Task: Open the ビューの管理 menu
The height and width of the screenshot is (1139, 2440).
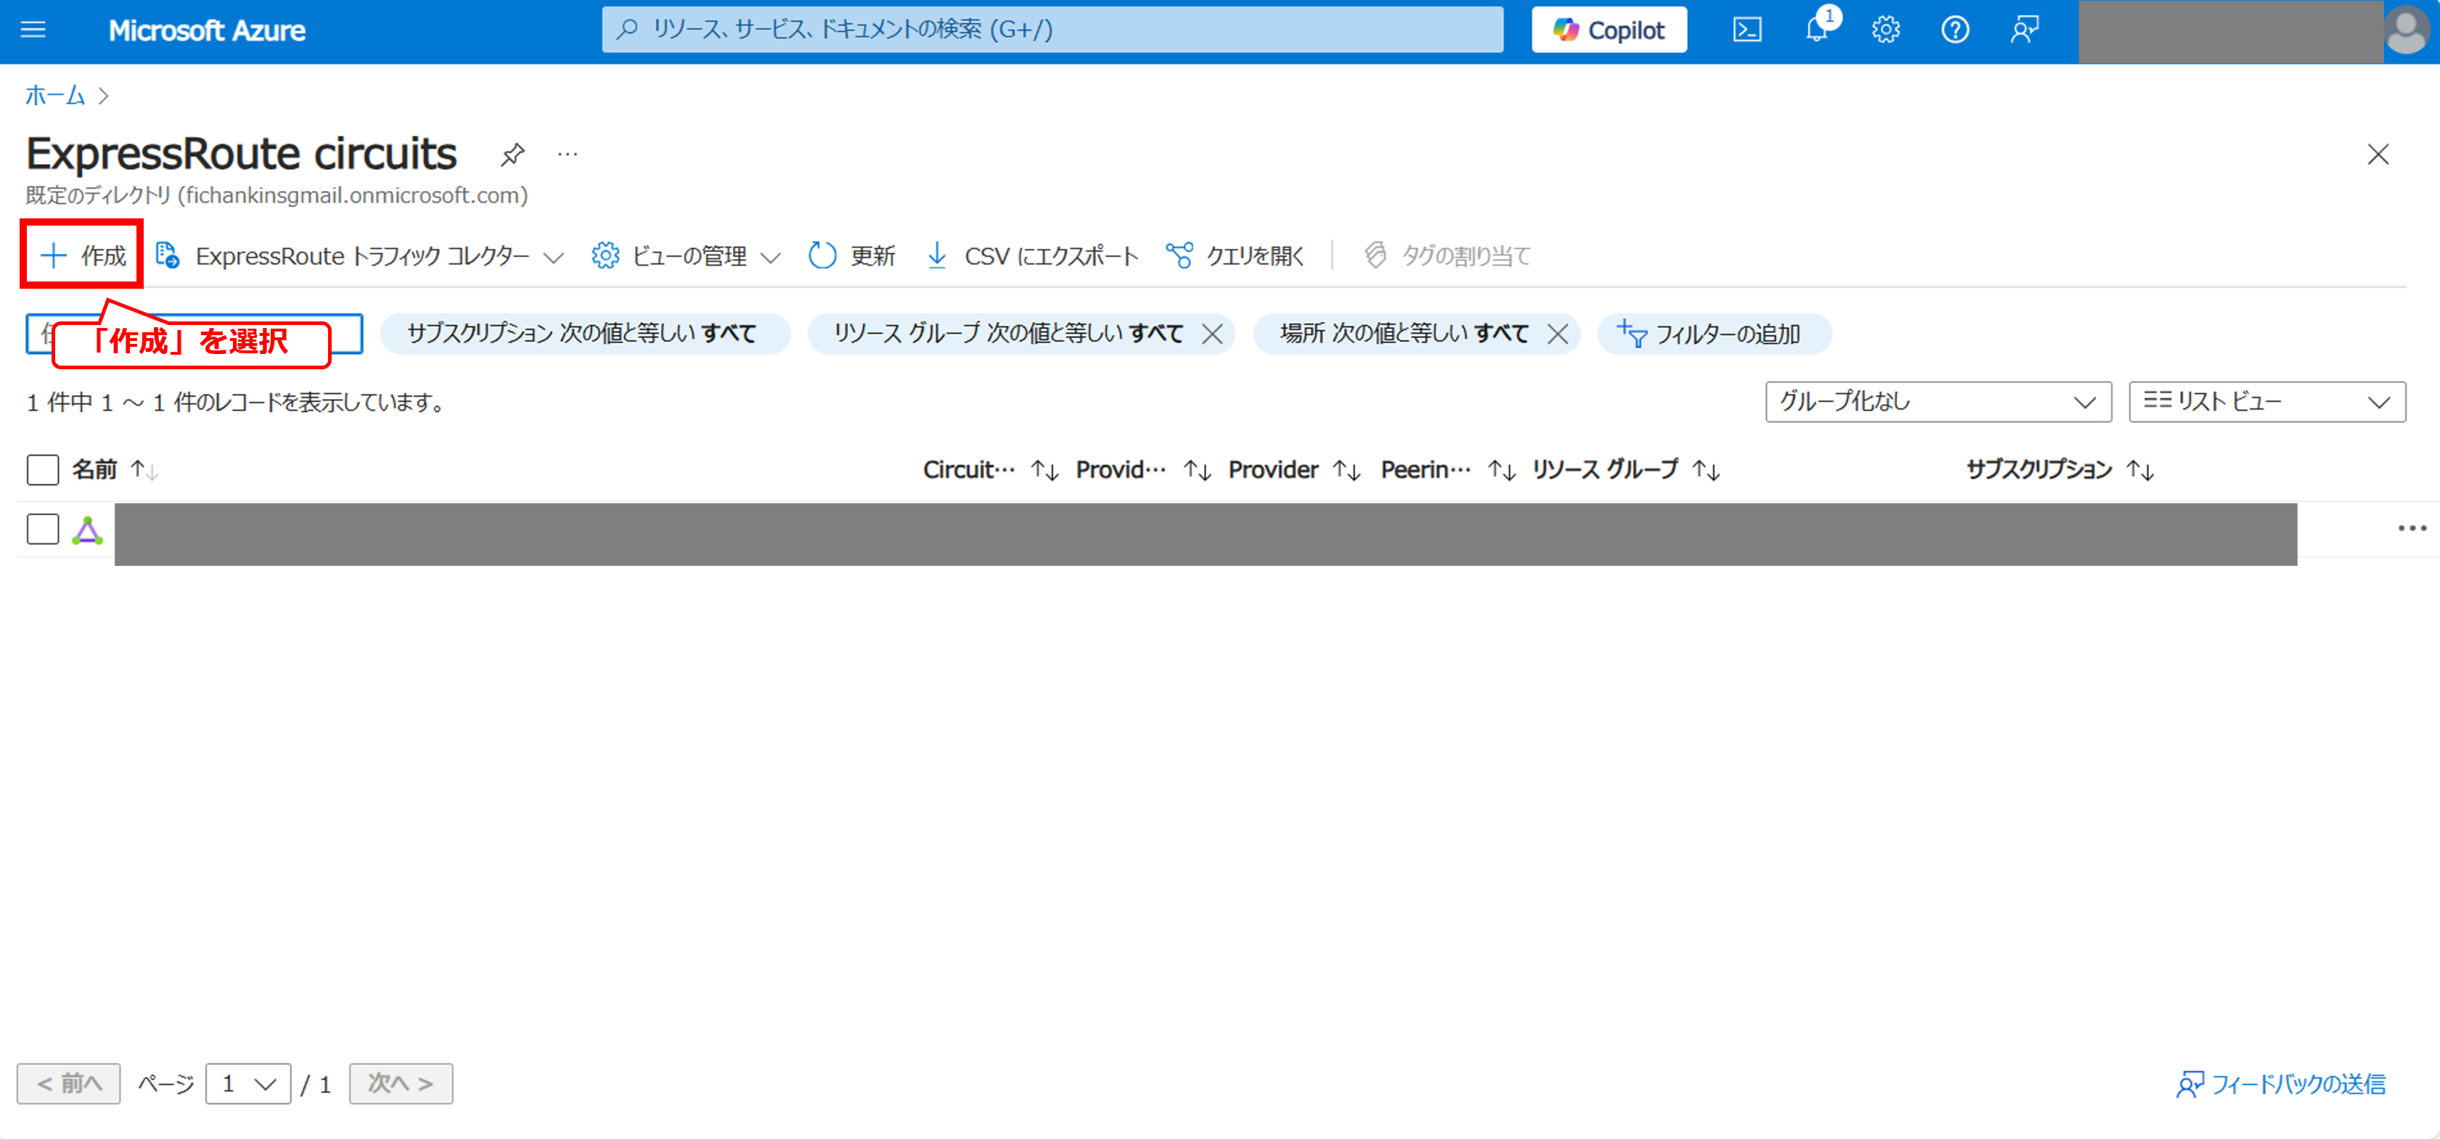Action: (x=686, y=255)
